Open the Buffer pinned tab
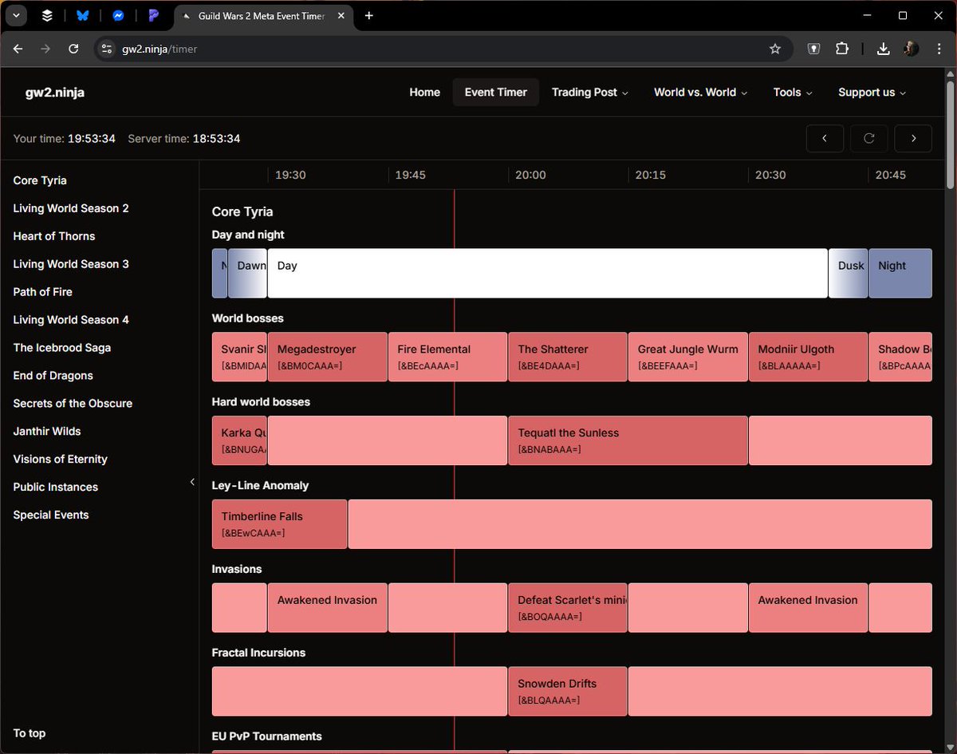 pyautogui.click(x=47, y=15)
